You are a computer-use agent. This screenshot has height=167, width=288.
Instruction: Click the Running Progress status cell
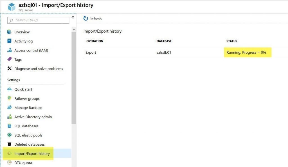[246, 53]
